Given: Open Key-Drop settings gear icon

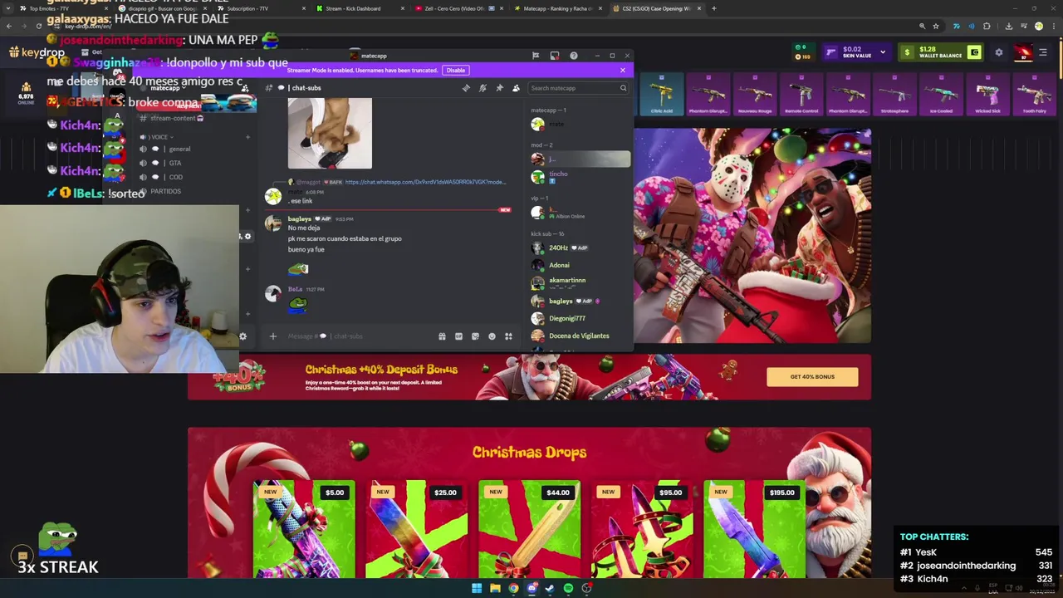Looking at the screenshot, I should [999, 52].
